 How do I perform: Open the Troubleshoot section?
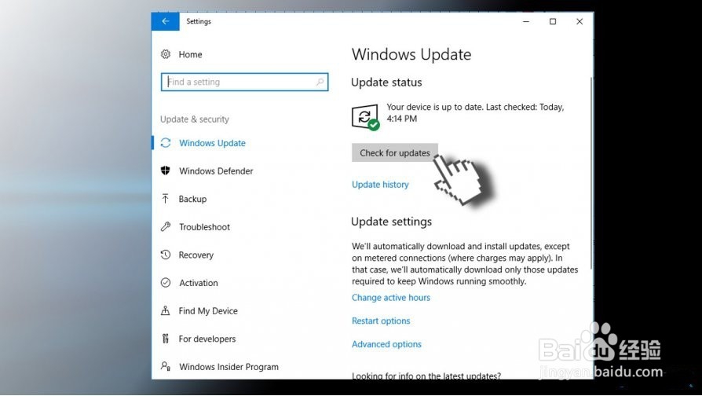(205, 226)
